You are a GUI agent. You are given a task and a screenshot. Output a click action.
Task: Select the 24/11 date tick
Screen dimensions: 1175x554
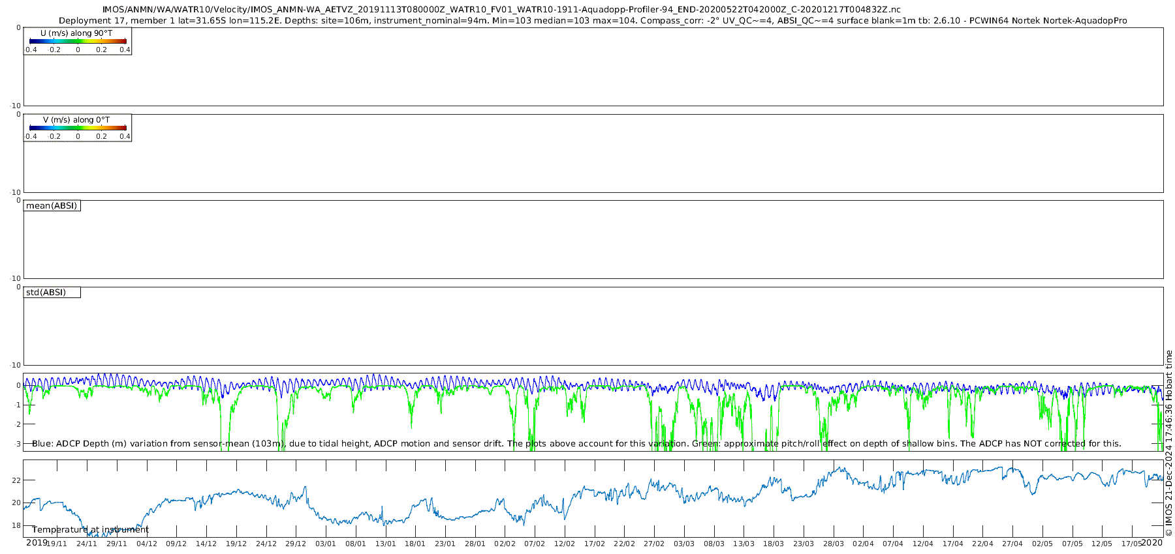click(87, 544)
